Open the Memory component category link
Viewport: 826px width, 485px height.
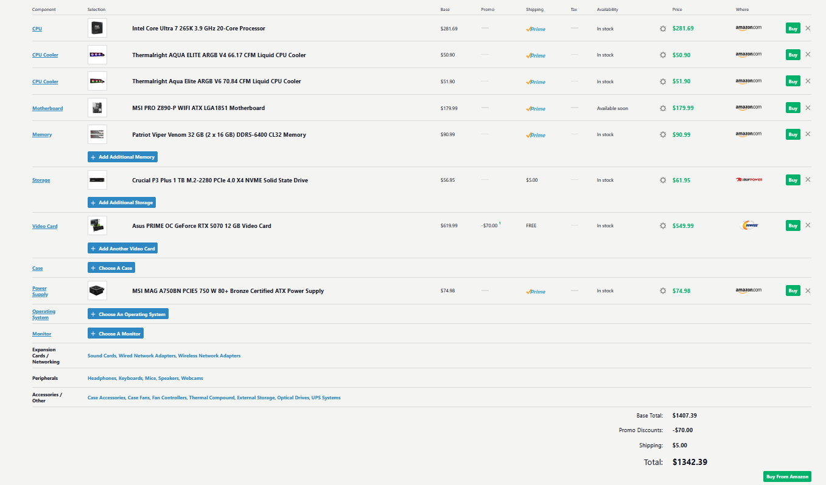click(42, 134)
